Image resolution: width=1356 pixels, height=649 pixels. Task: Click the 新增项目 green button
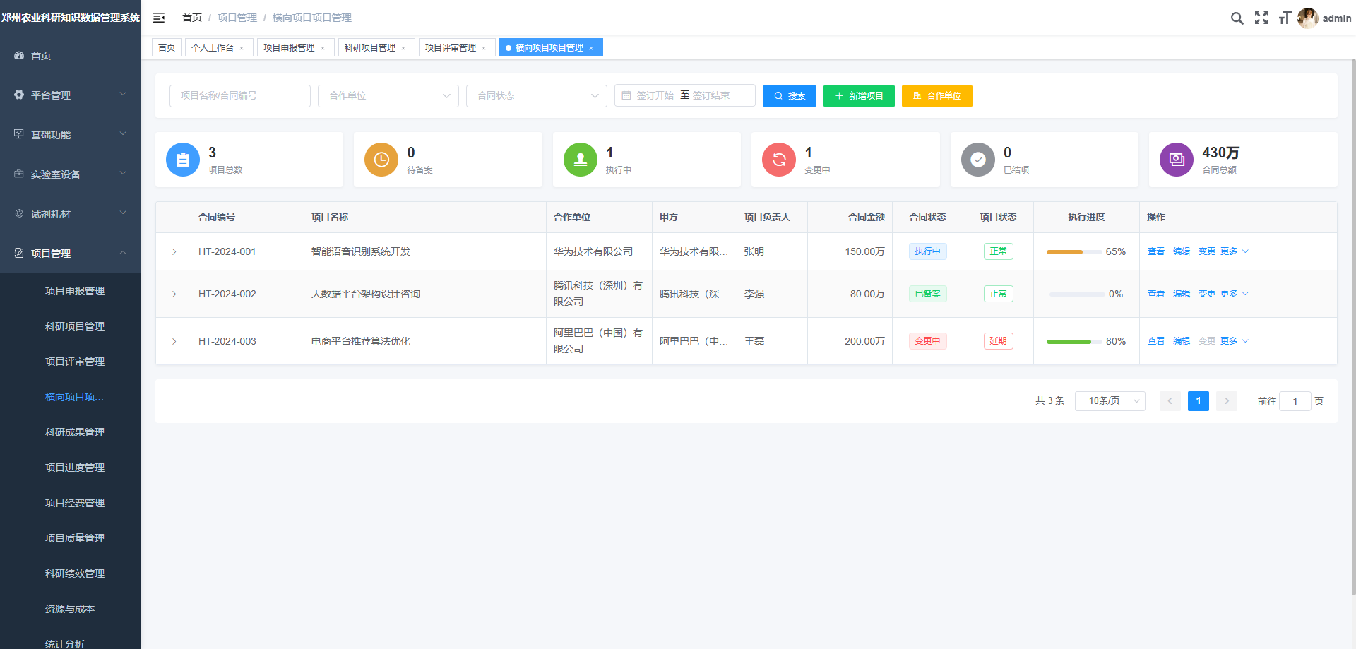coord(859,95)
